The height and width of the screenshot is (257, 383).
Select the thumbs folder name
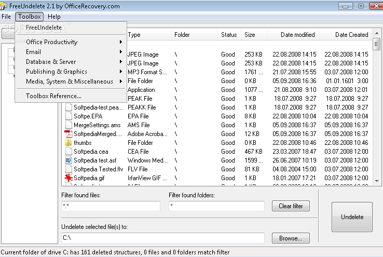(x=83, y=143)
